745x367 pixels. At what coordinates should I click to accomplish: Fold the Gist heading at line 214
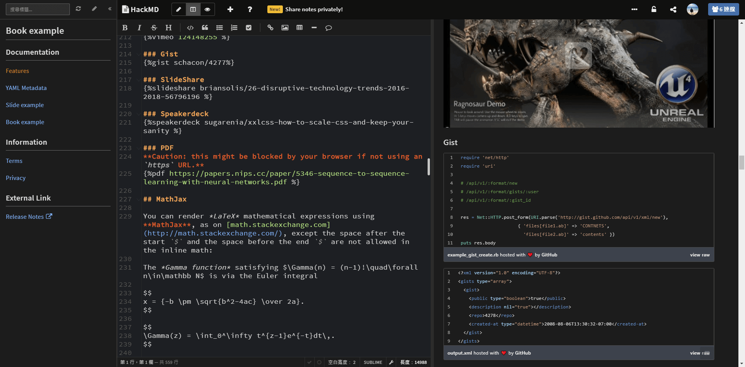point(139,54)
